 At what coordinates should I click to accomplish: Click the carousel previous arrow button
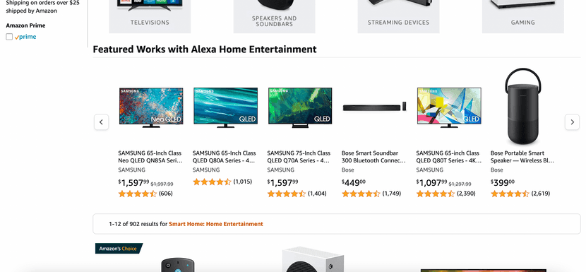point(101,122)
